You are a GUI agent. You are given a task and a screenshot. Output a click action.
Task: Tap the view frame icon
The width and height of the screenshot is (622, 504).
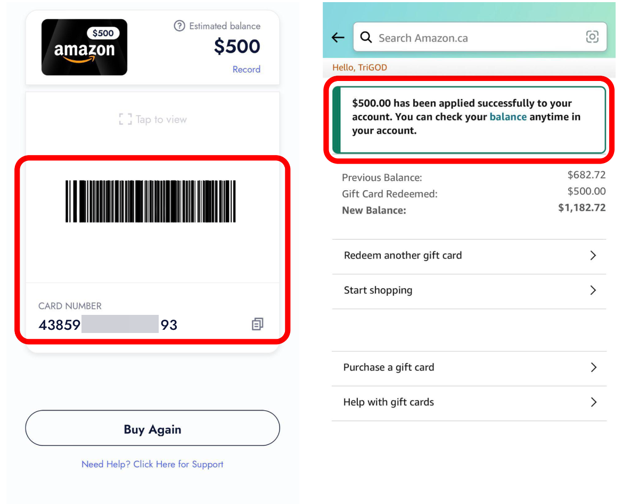tap(126, 119)
